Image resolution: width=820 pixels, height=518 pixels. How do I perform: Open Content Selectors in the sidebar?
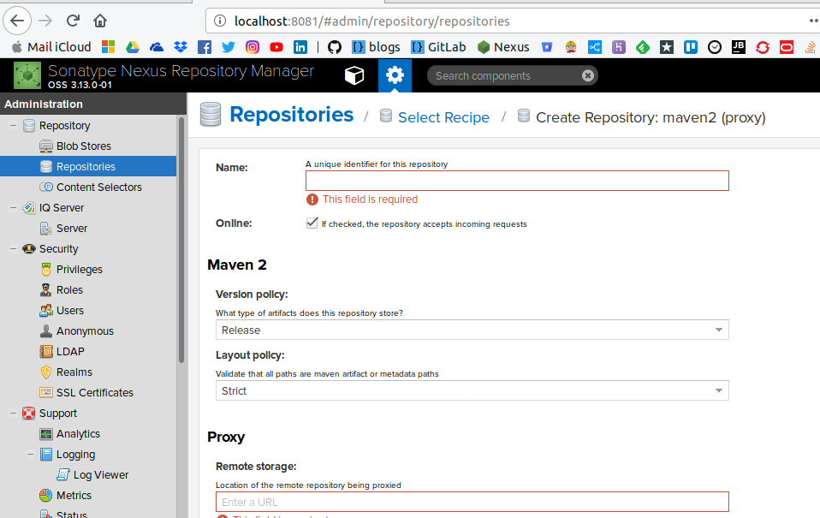pyautogui.click(x=98, y=187)
